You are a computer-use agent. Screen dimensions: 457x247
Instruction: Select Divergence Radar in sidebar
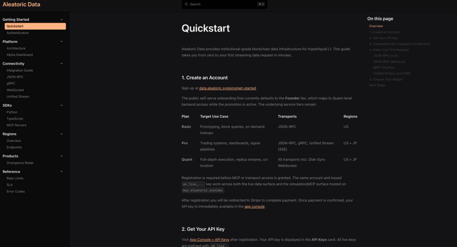pyautogui.click(x=20, y=163)
